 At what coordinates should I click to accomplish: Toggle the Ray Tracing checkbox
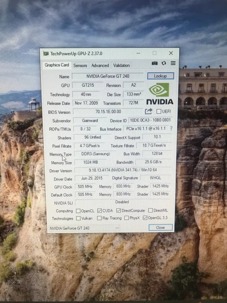(99, 218)
